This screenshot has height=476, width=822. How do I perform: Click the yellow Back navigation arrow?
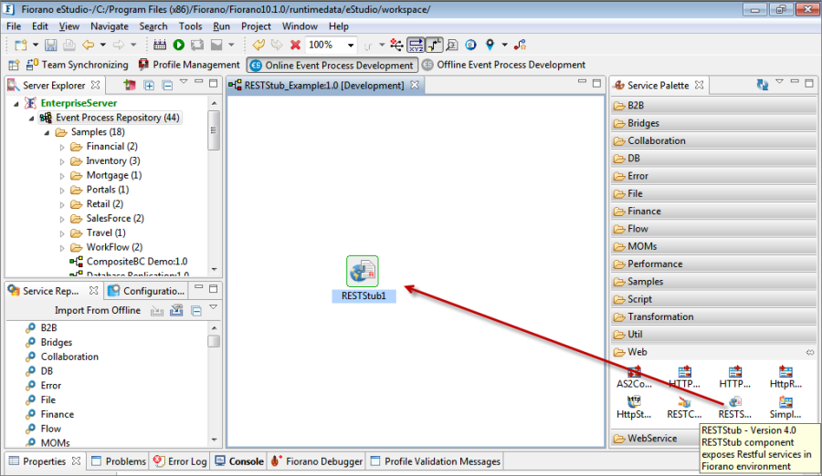point(88,45)
